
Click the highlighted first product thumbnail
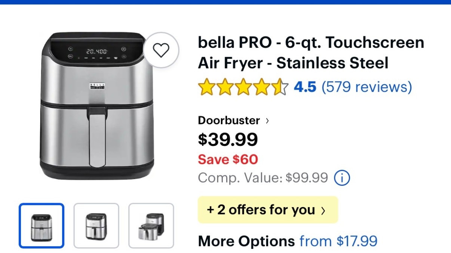(x=42, y=224)
